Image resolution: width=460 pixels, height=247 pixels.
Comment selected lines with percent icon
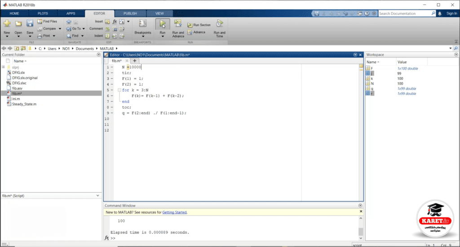coord(107,29)
